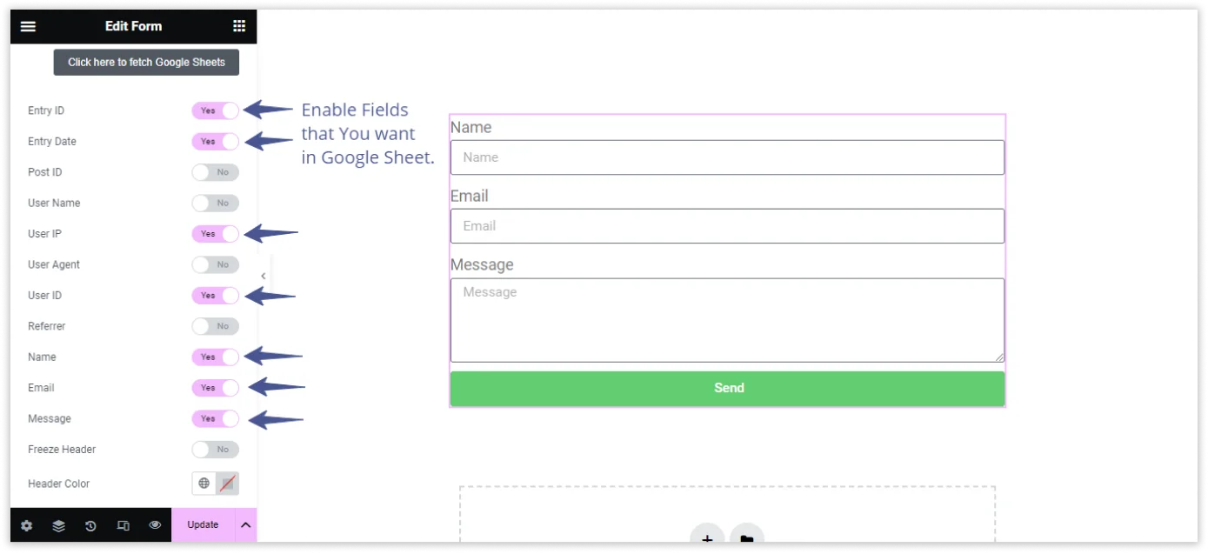This screenshot has height=554, width=1208.
Task: Click the Header Color globe icon
Action: coord(204,484)
